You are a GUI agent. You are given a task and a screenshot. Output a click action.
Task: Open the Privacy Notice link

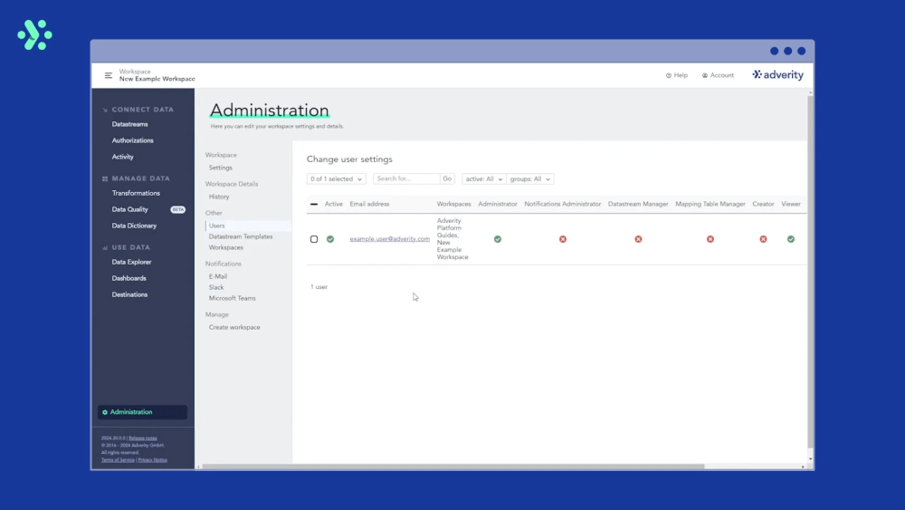coord(152,460)
